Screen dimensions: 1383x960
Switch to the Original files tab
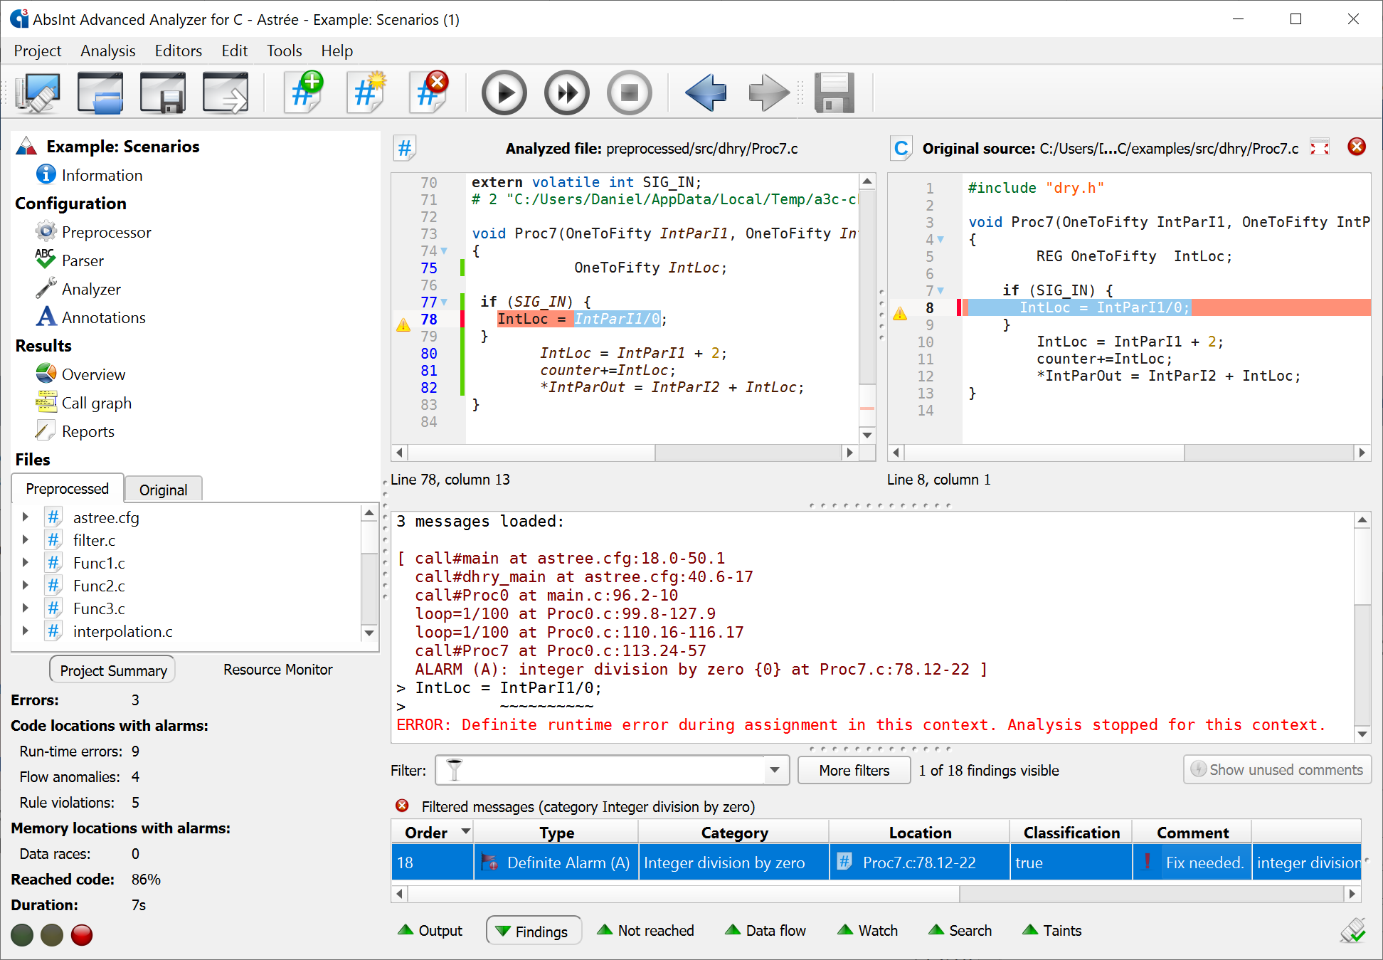click(163, 490)
